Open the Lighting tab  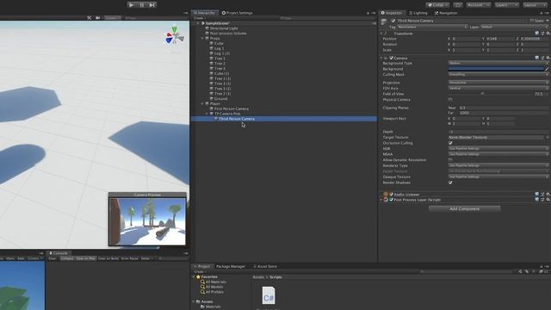point(418,13)
